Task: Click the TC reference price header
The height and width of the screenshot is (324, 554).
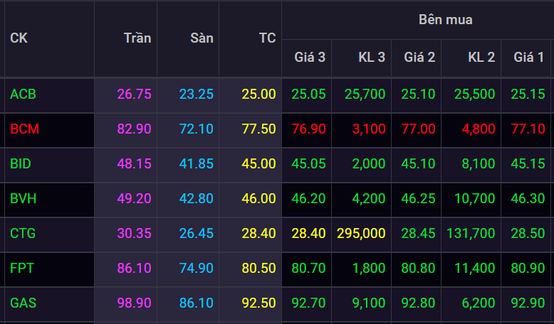Action: tap(267, 38)
